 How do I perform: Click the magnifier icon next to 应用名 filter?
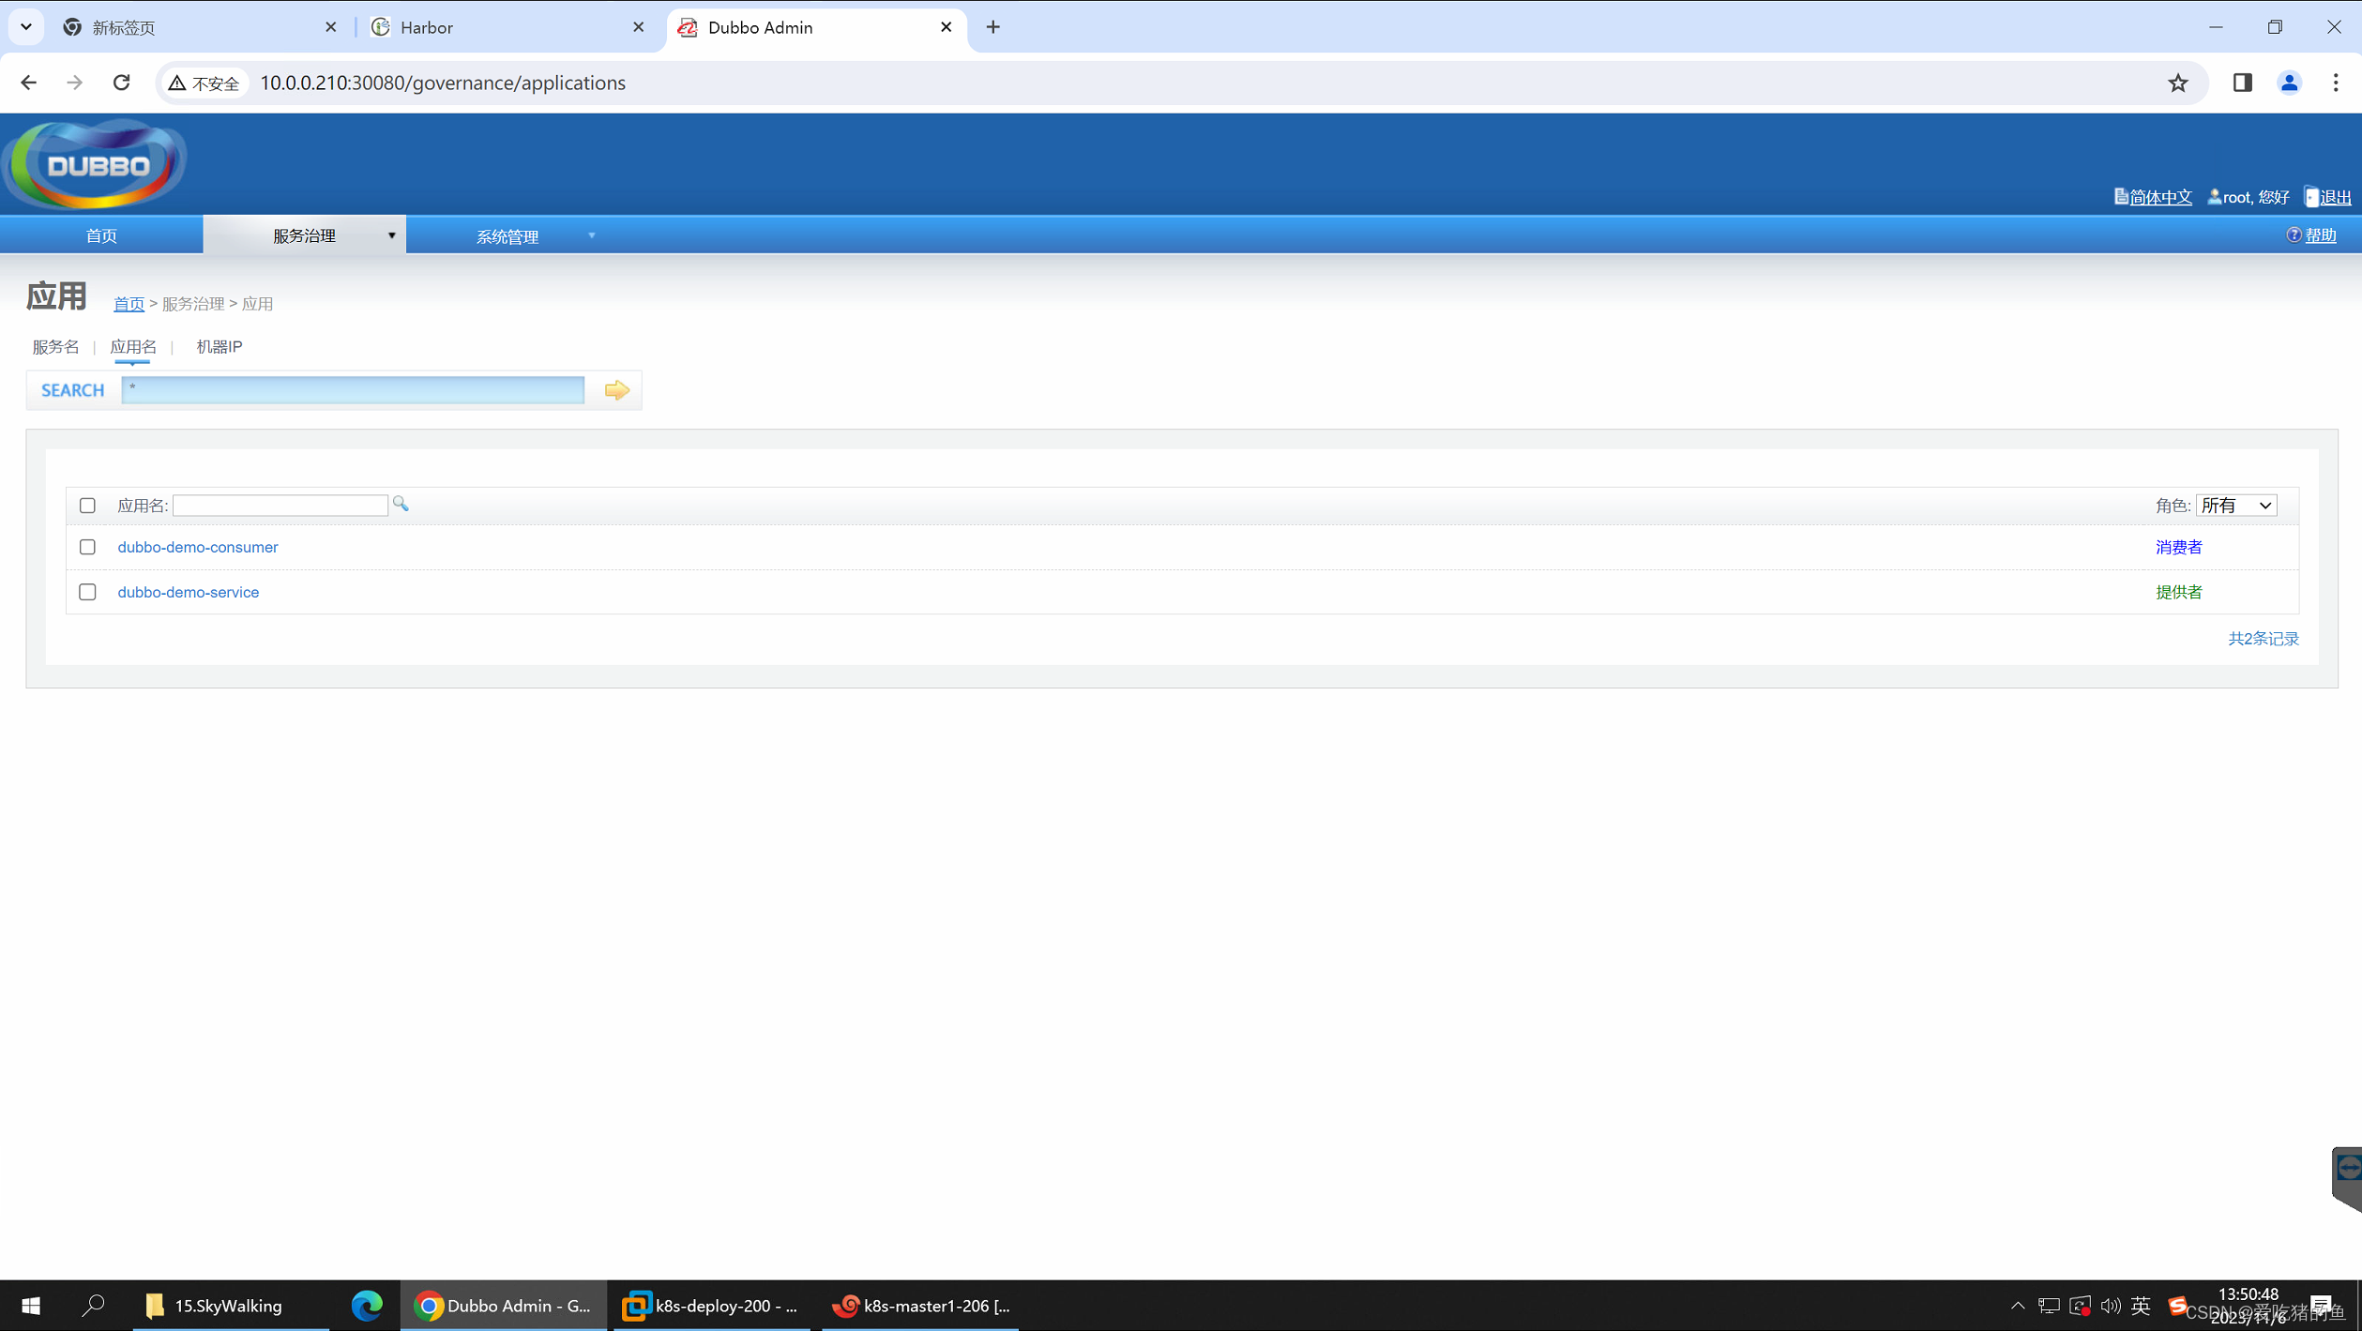401,505
